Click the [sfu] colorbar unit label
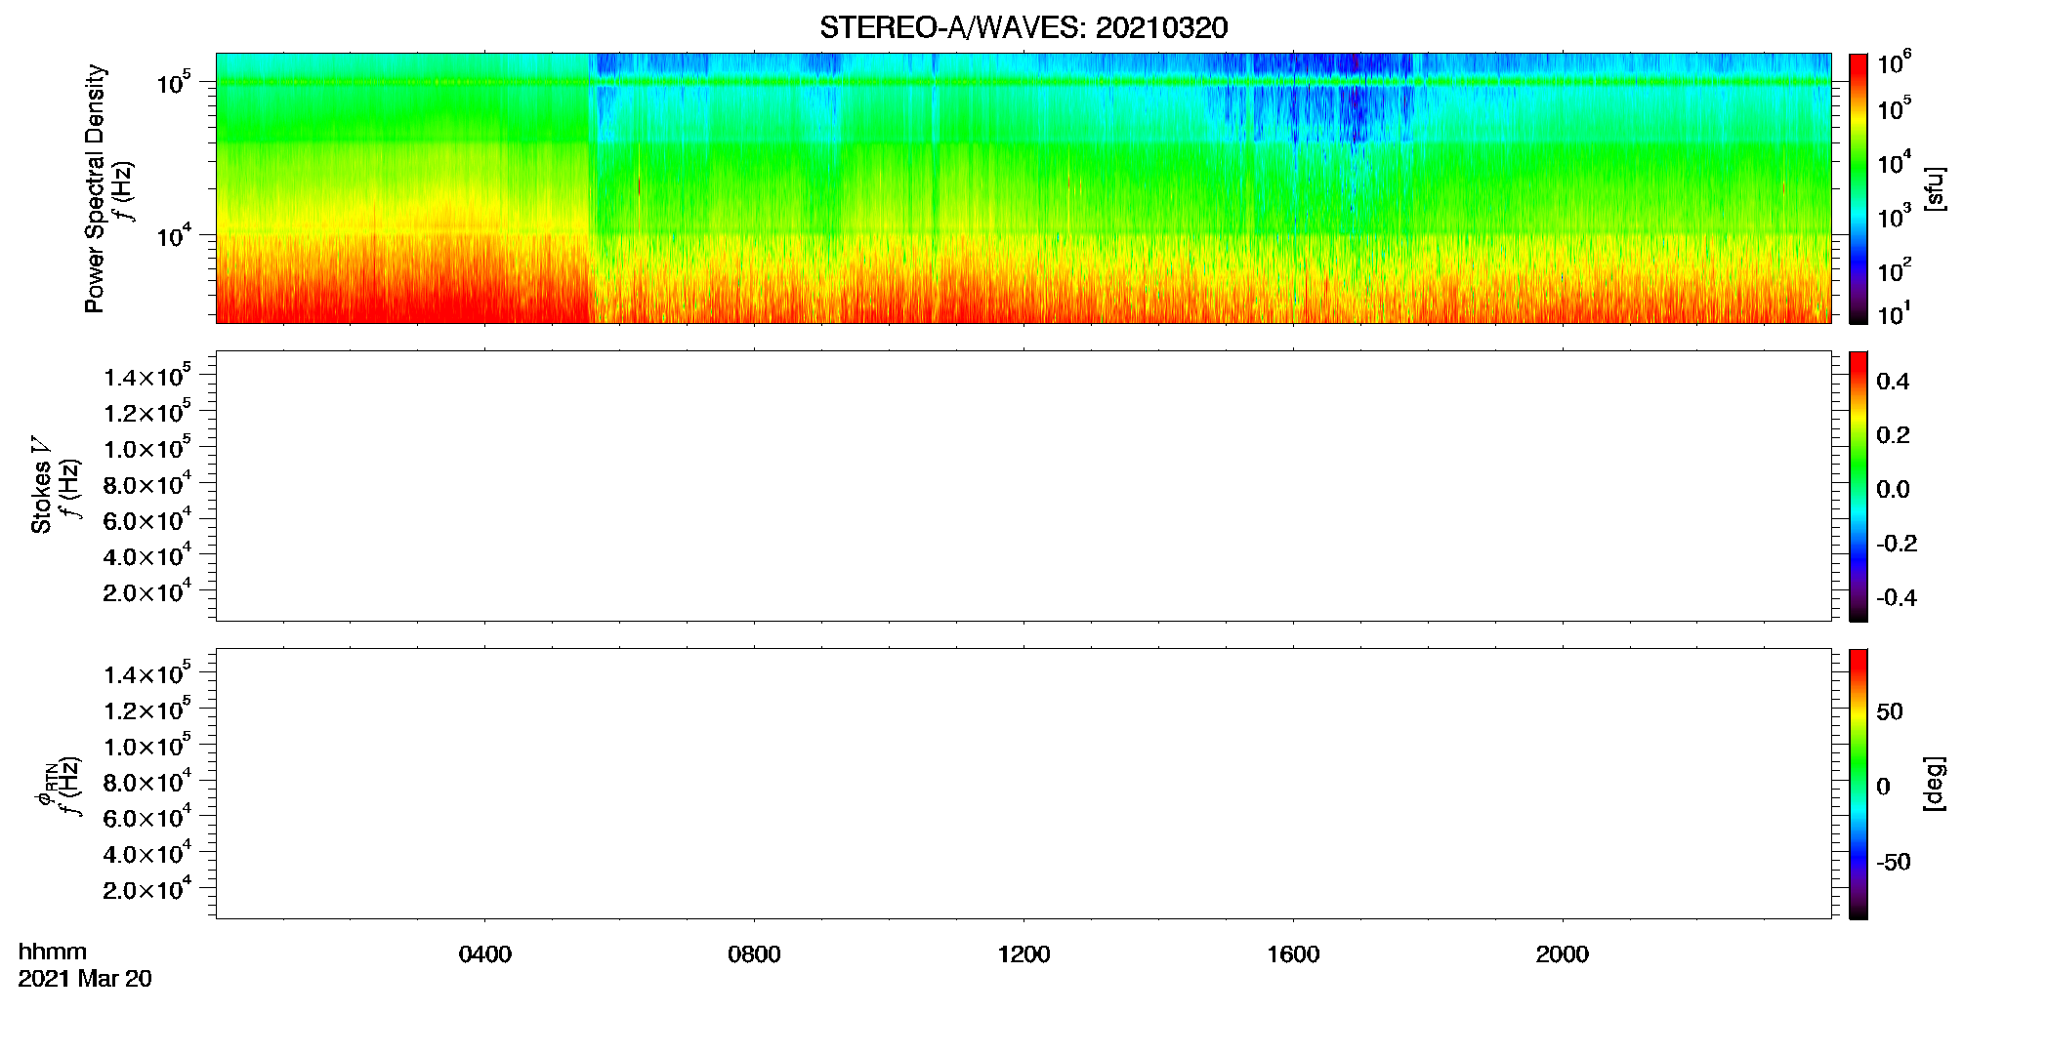 point(1935,188)
